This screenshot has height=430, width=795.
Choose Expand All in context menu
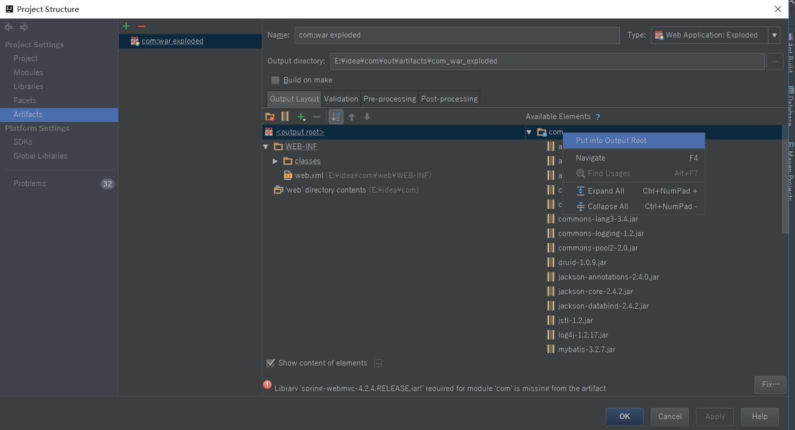(634, 191)
